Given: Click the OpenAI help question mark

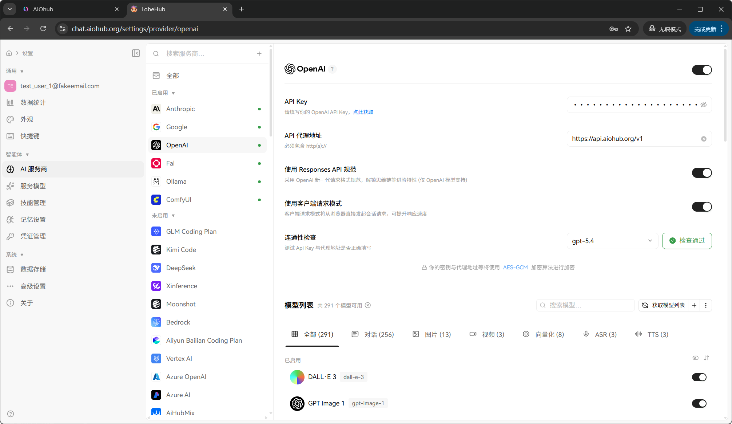Looking at the screenshot, I should click(x=332, y=69).
